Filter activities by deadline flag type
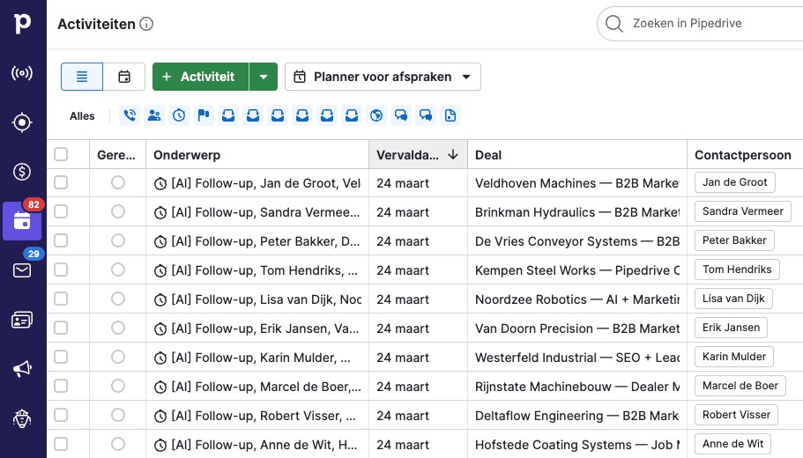The image size is (803, 458). point(204,115)
